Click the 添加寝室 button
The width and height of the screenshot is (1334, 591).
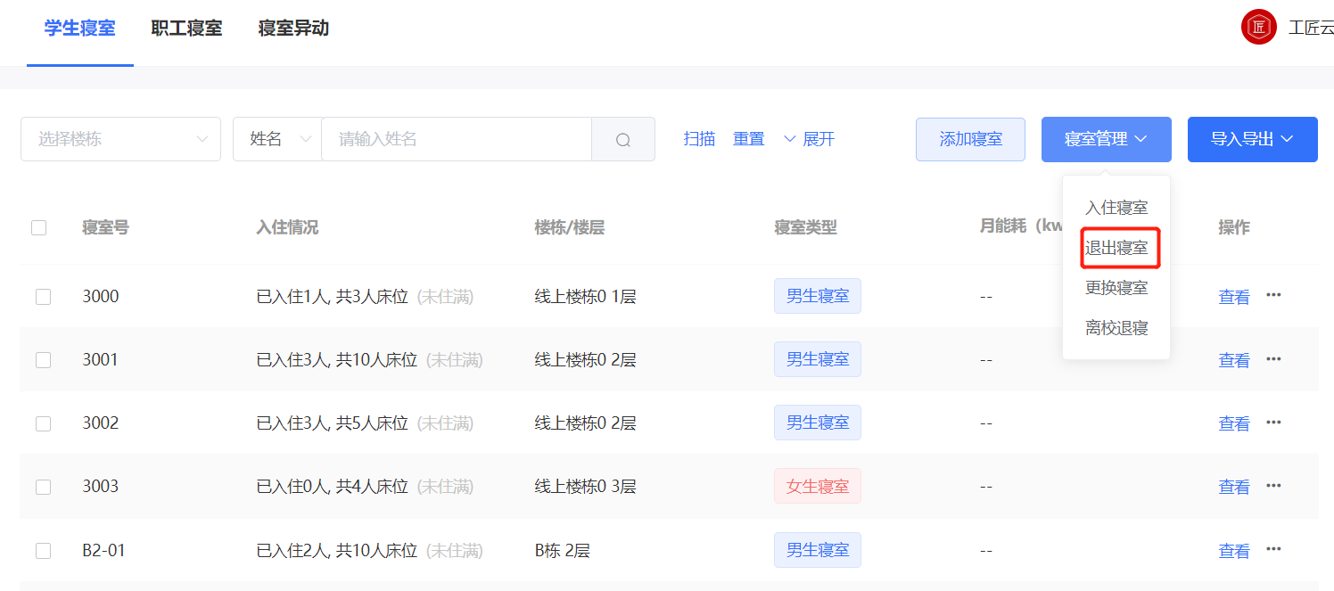tap(970, 139)
